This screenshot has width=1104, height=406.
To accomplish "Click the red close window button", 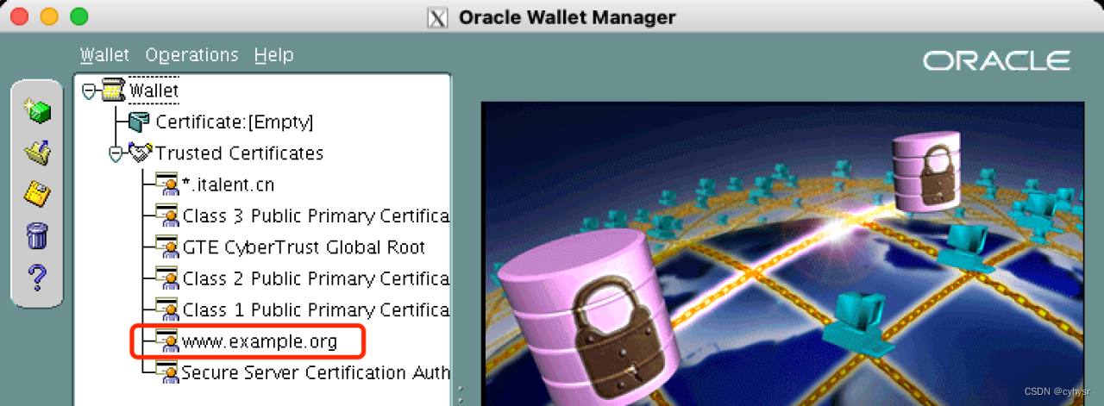I will tap(21, 16).
